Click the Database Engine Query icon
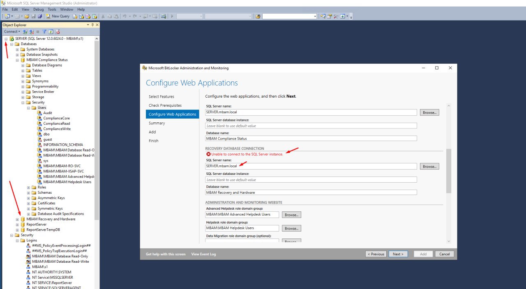The height and width of the screenshot is (289, 526). tap(75, 16)
